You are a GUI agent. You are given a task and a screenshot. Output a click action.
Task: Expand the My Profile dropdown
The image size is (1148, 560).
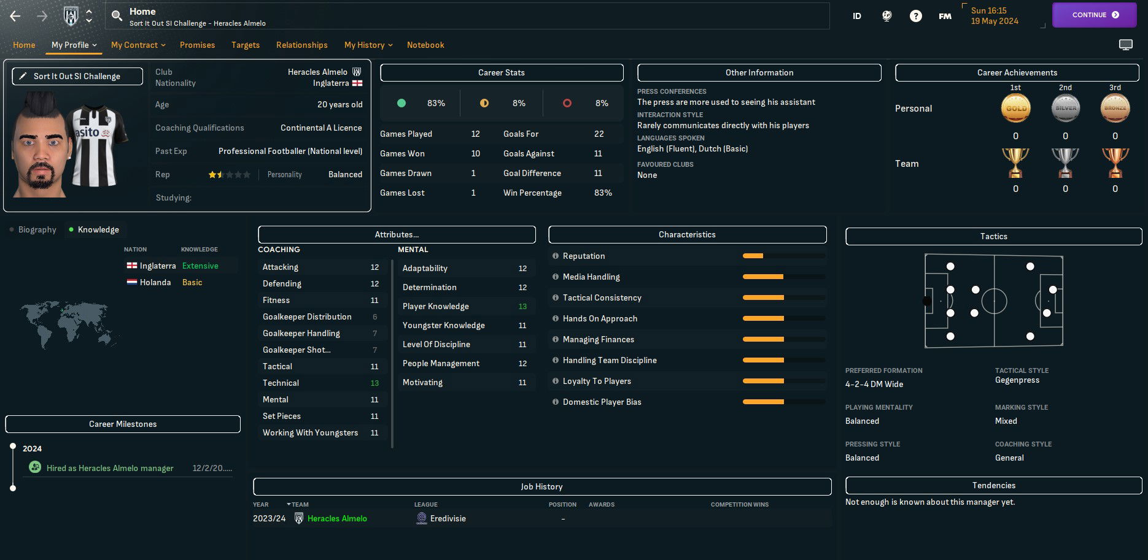[x=74, y=45]
